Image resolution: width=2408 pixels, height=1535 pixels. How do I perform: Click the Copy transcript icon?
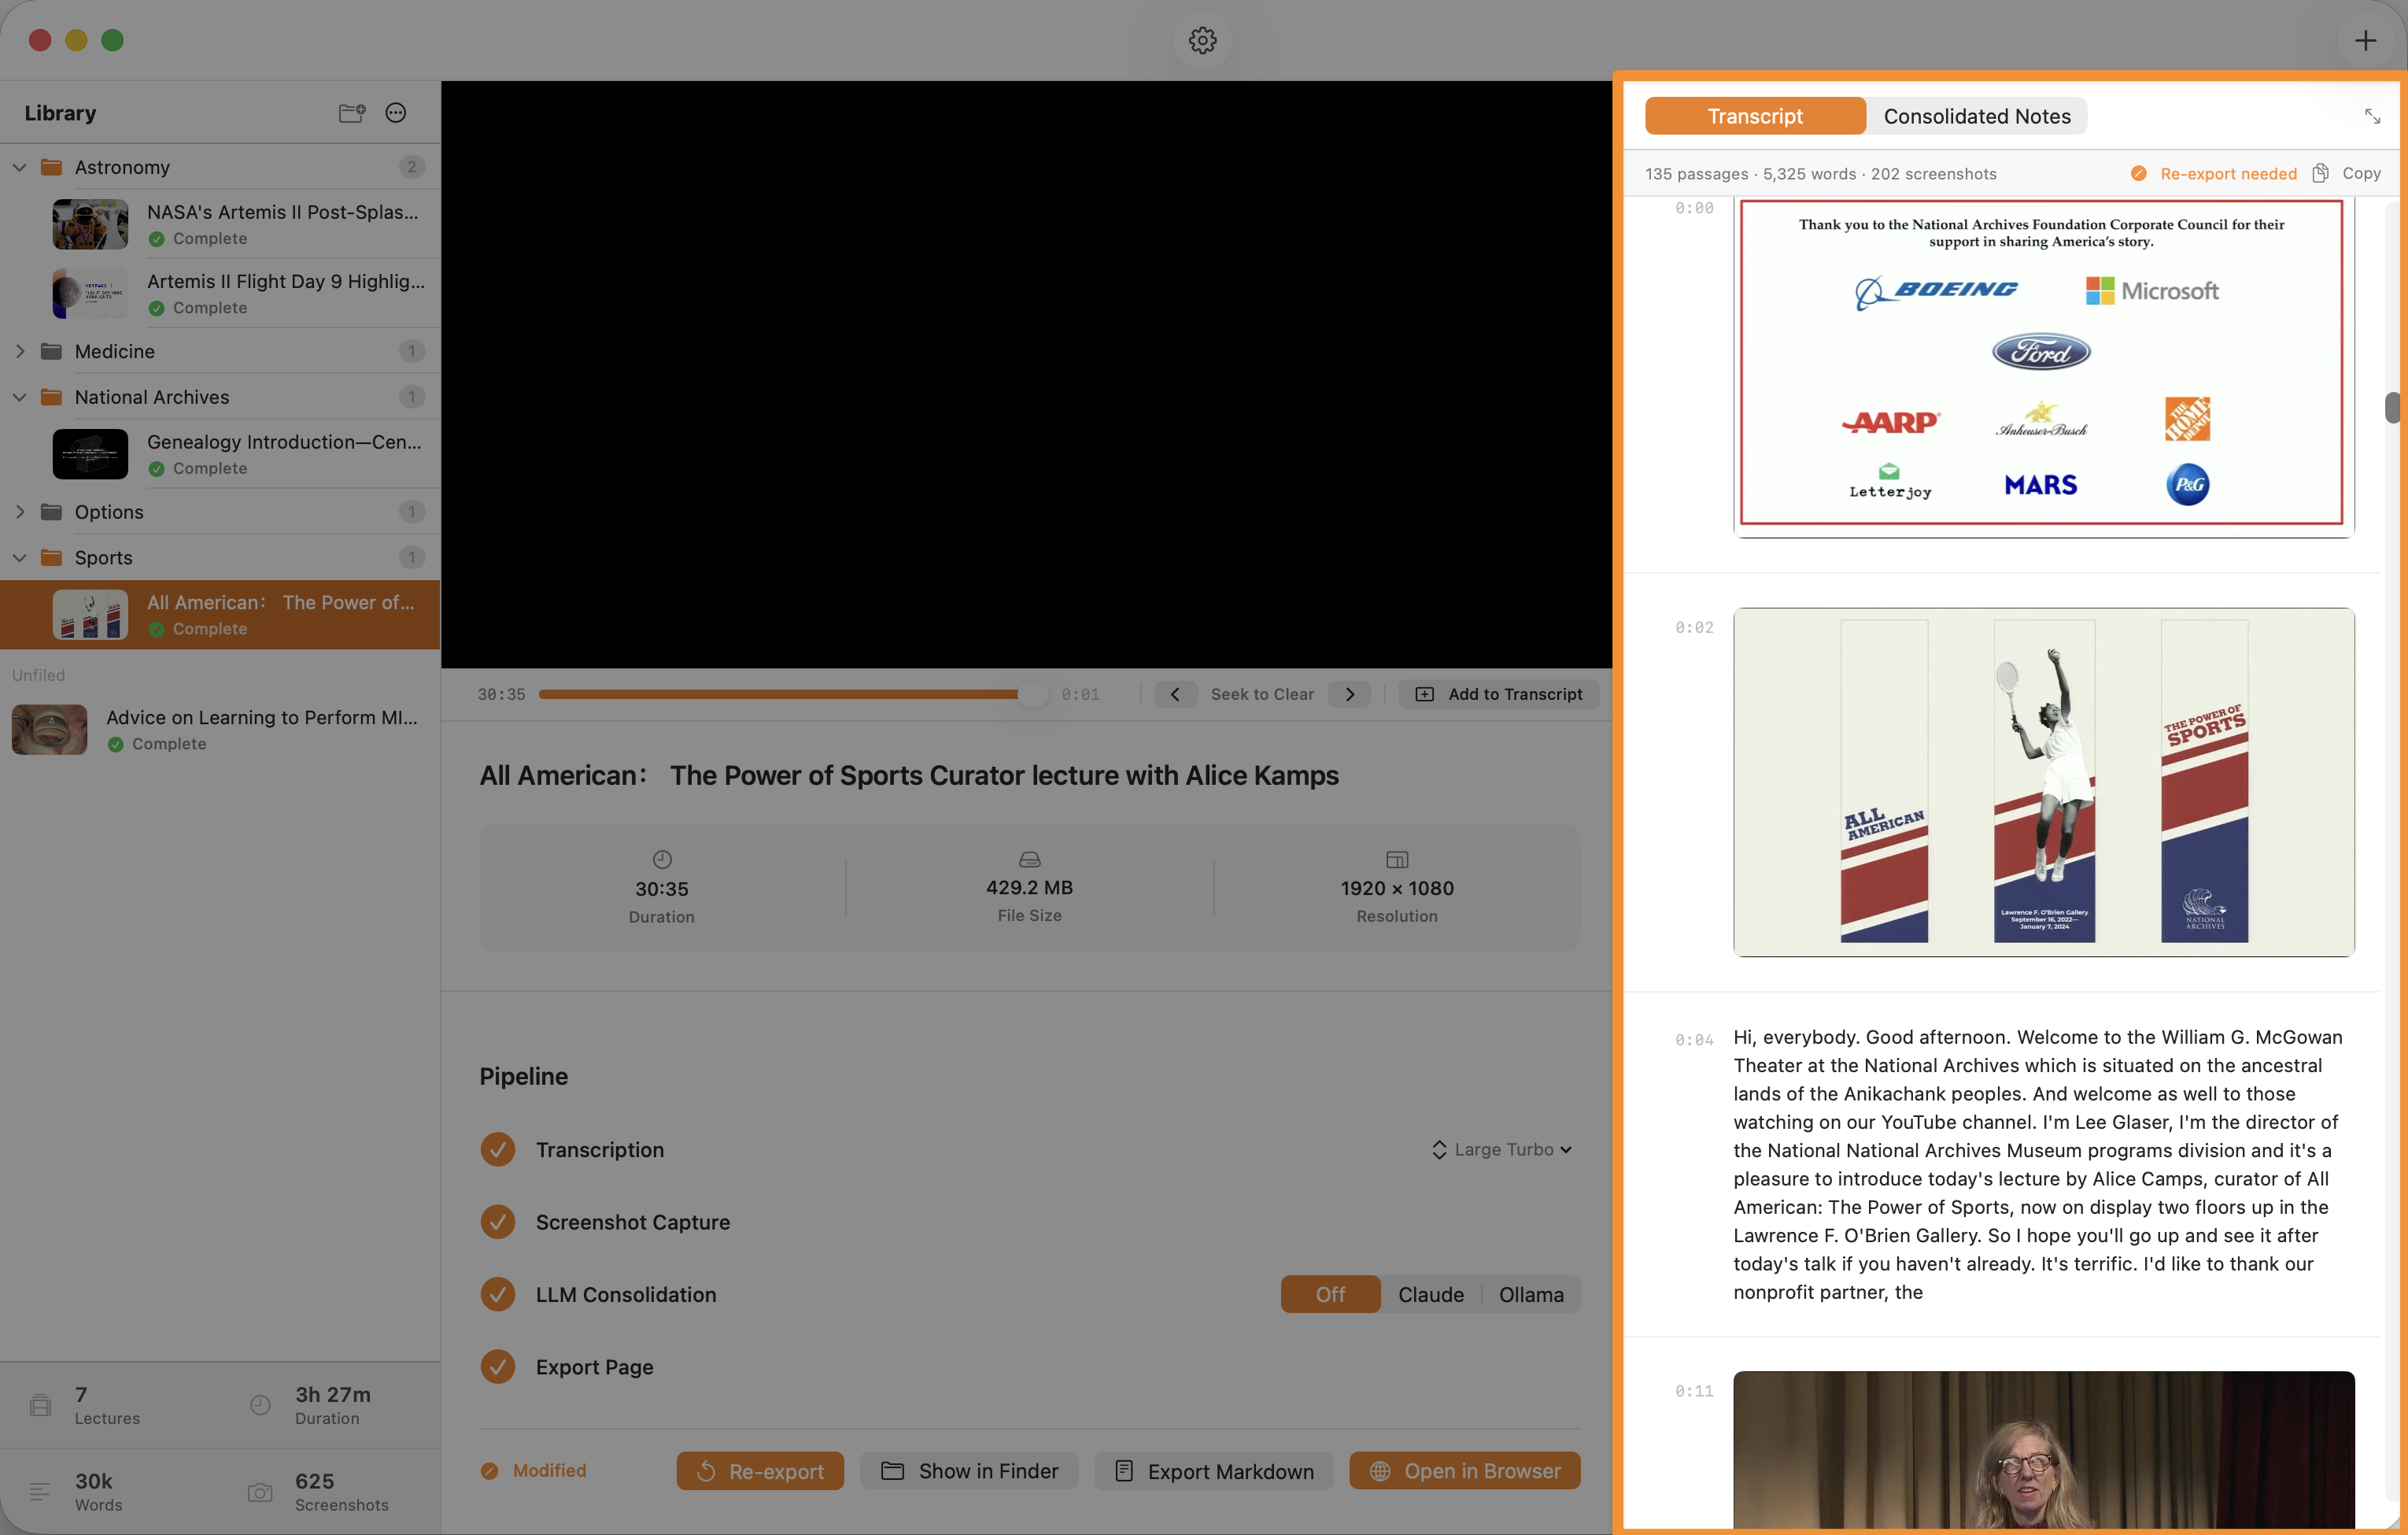(2320, 173)
